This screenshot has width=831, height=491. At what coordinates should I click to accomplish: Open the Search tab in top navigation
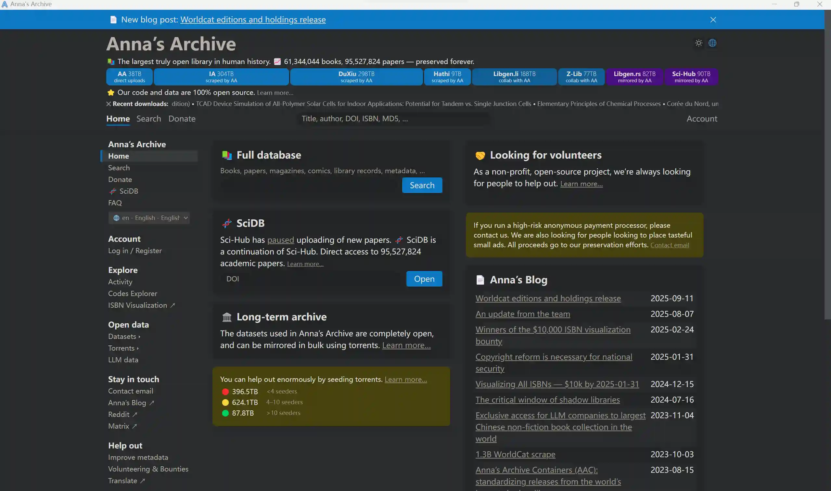click(x=148, y=119)
